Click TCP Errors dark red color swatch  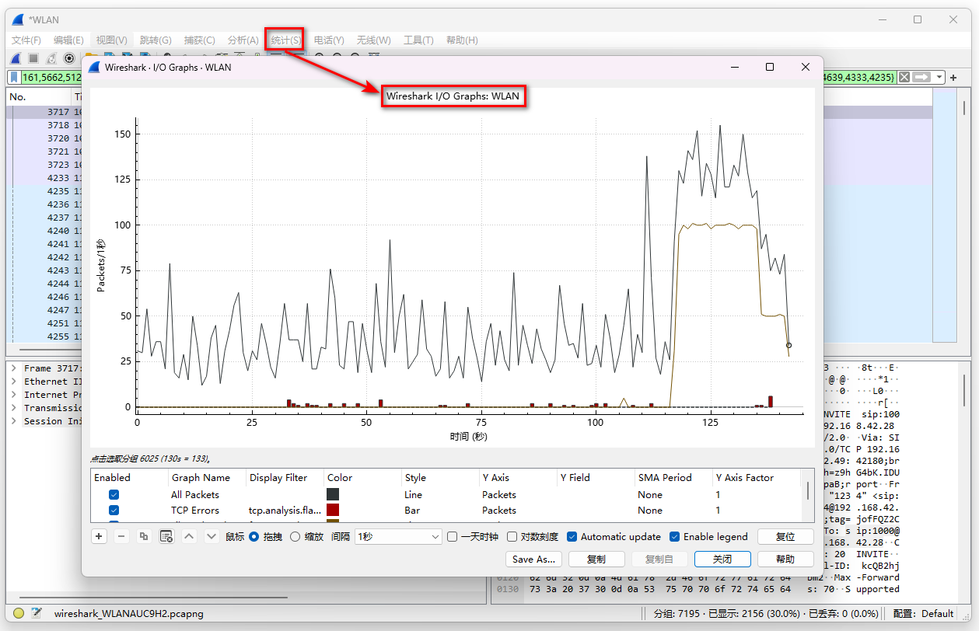coord(333,510)
